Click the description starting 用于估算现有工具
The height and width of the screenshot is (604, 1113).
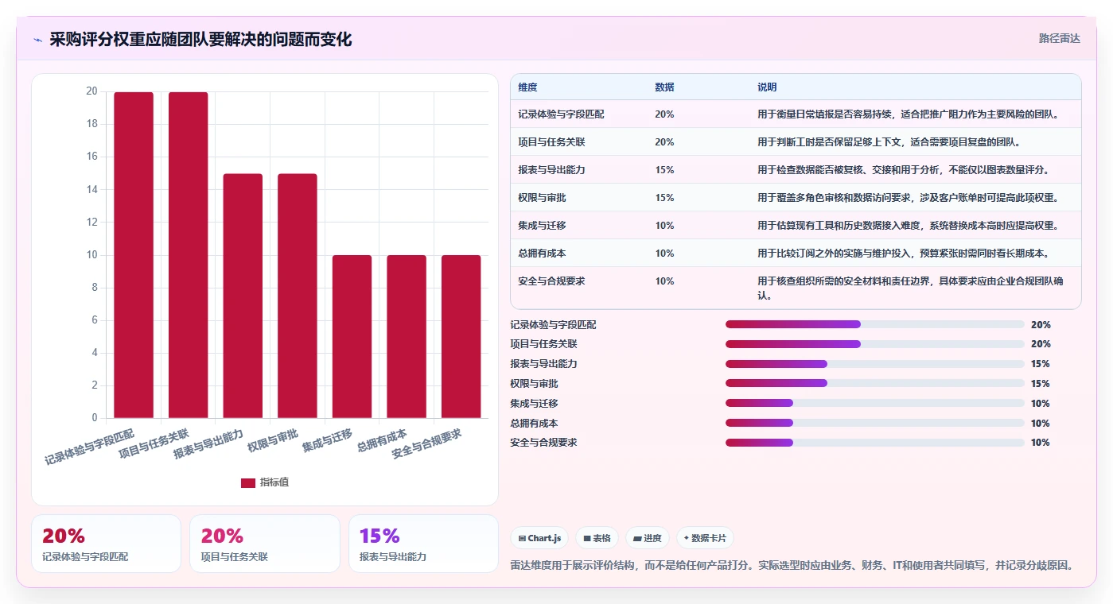pyautogui.click(x=908, y=226)
